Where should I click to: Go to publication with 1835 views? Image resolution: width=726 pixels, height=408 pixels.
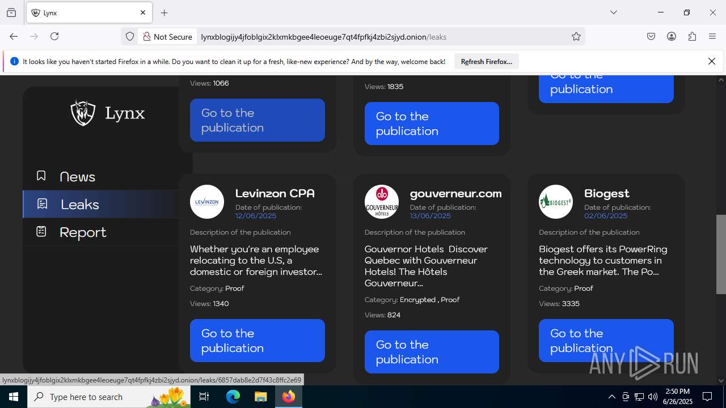[x=432, y=124]
